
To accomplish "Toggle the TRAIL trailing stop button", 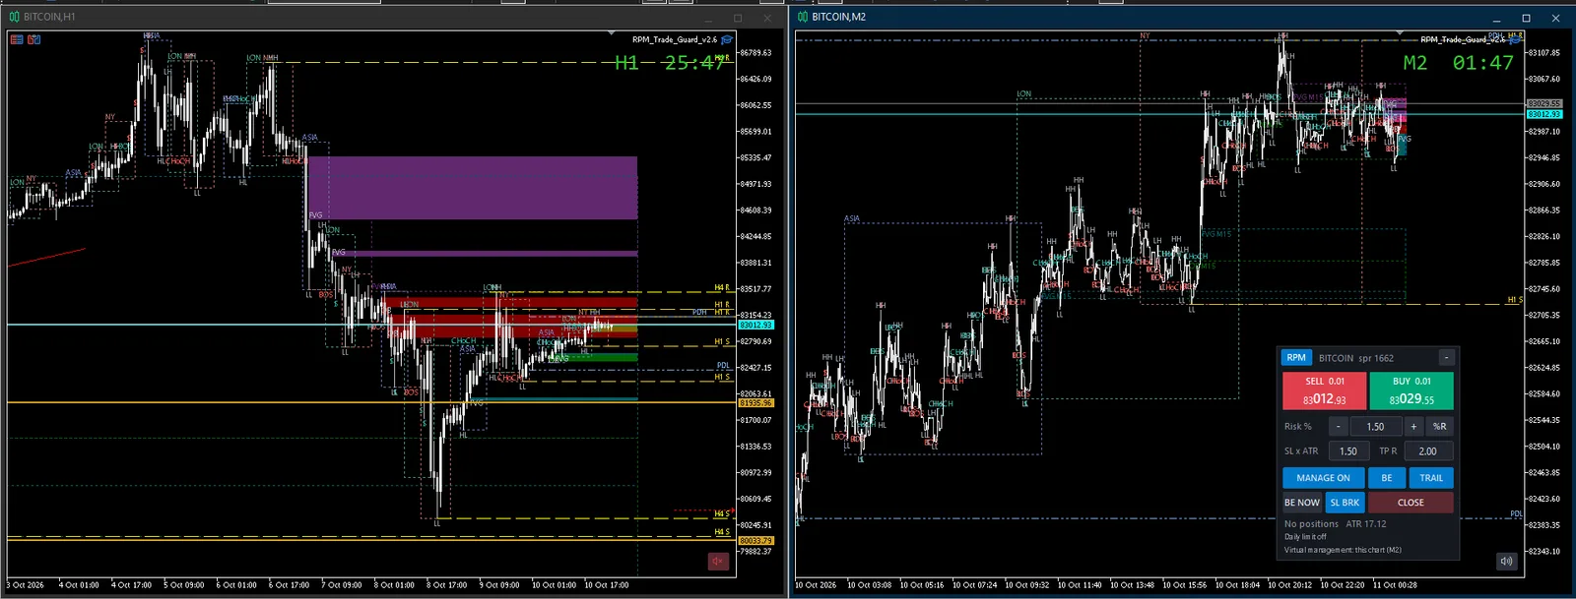I will [1431, 478].
